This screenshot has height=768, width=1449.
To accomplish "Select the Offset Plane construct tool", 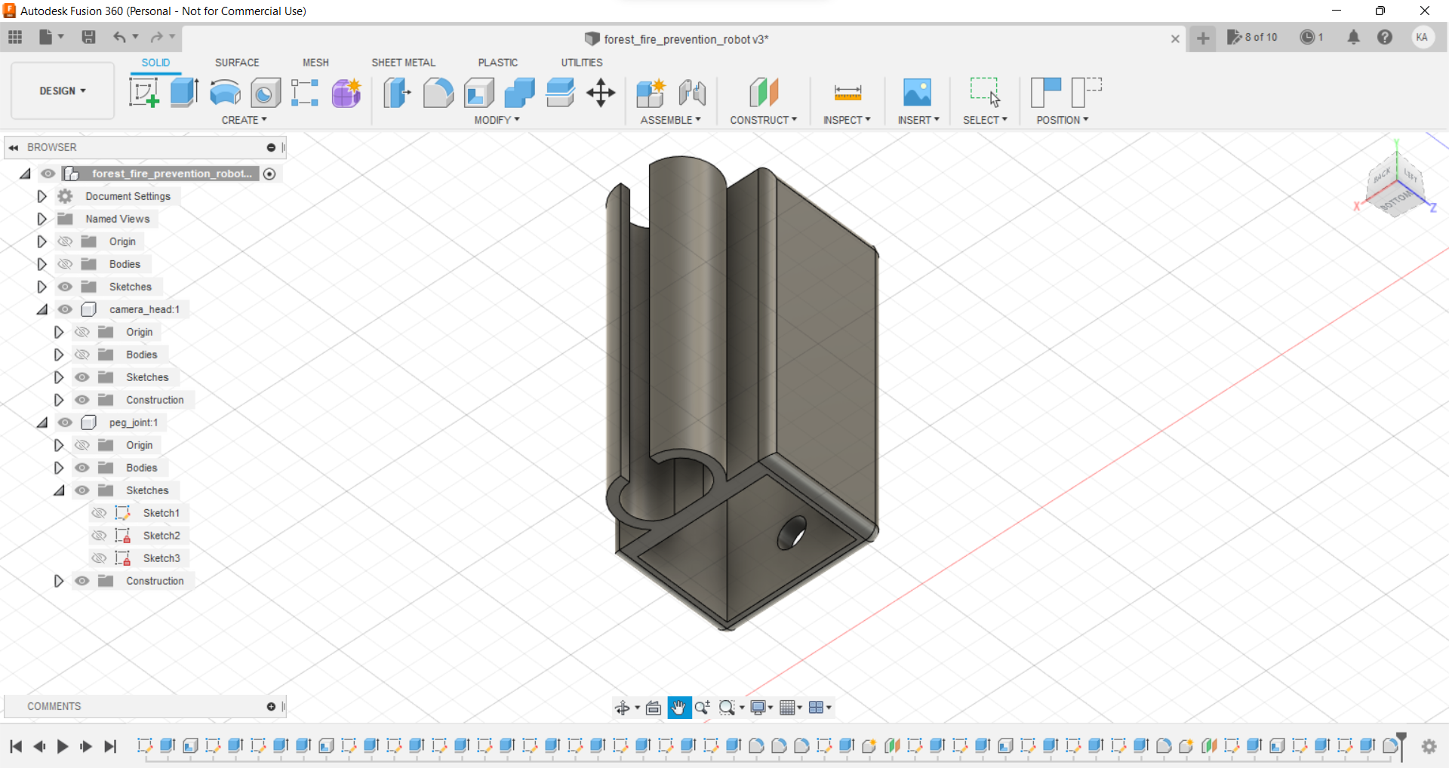I will click(764, 93).
